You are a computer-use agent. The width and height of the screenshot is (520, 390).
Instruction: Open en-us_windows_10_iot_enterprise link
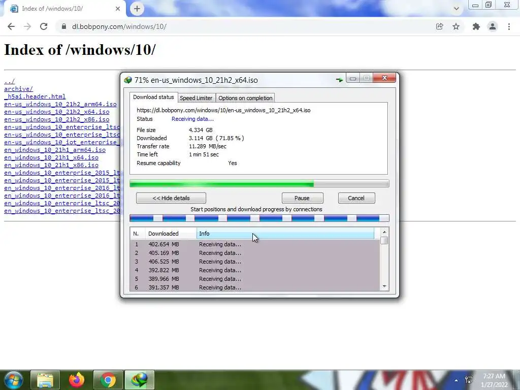[x=62, y=142]
